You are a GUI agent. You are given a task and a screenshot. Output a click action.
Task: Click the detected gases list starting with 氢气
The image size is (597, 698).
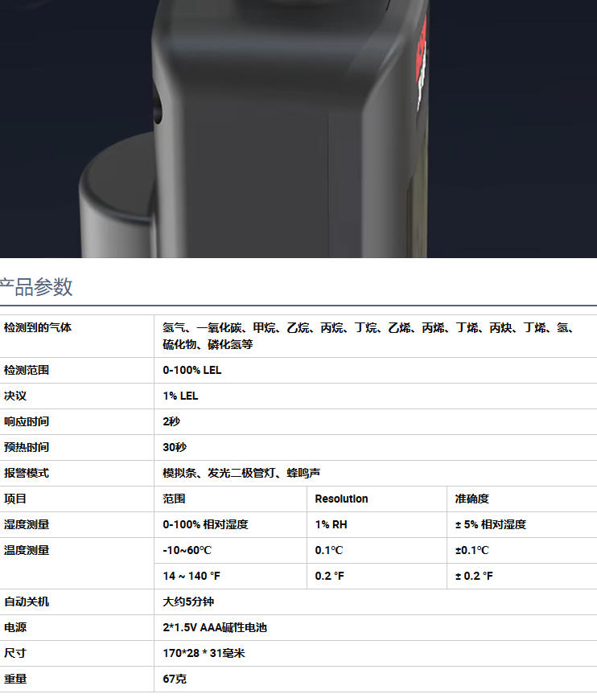click(x=368, y=335)
